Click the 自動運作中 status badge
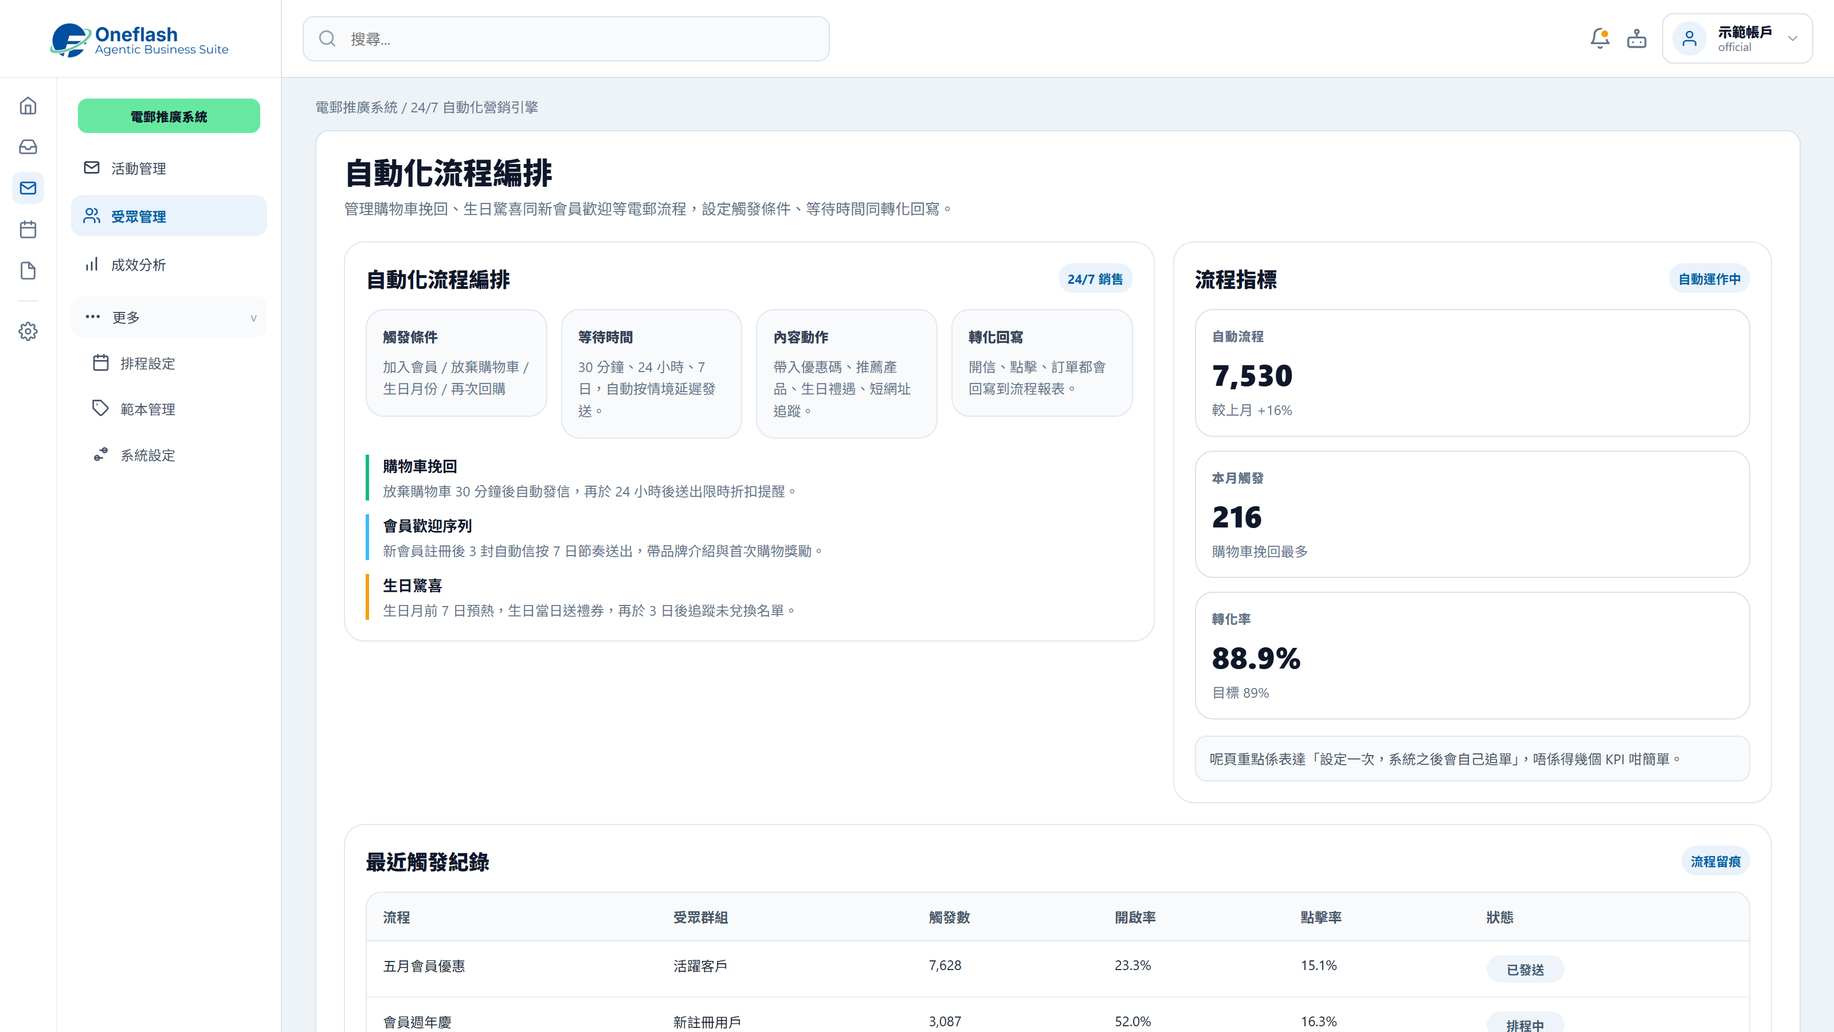The image size is (1834, 1032). [x=1710, y=279]
